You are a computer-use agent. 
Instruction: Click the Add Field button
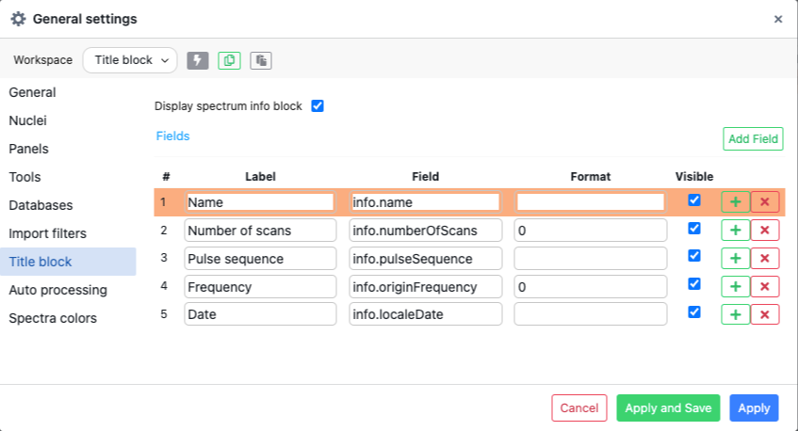(x=753, y=139)
